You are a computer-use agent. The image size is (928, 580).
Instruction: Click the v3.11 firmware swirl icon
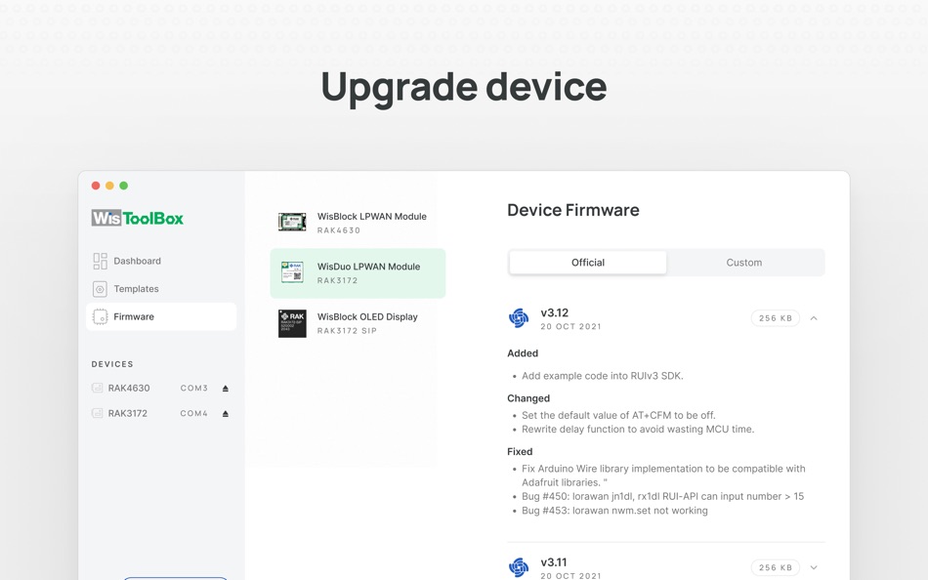point(519,567)
